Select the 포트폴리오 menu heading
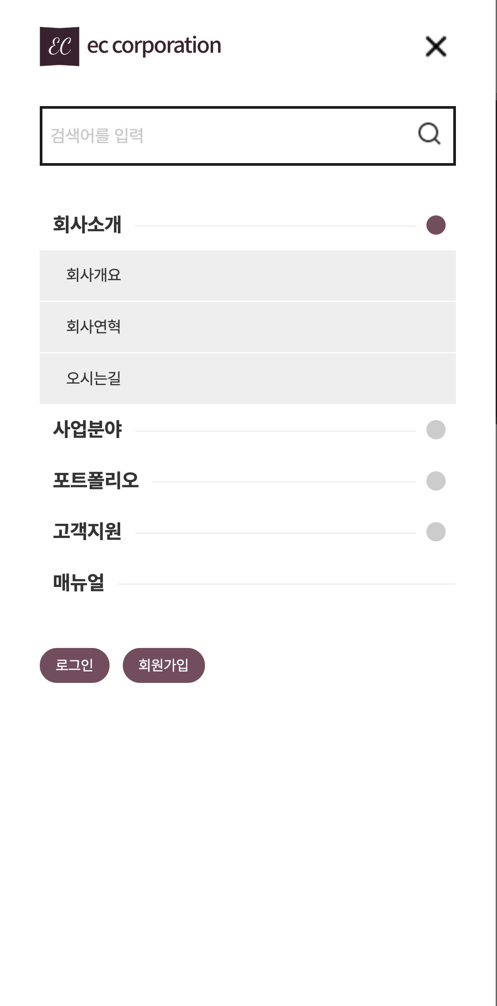Screen dimensions: 497x1006 (96, 480)
